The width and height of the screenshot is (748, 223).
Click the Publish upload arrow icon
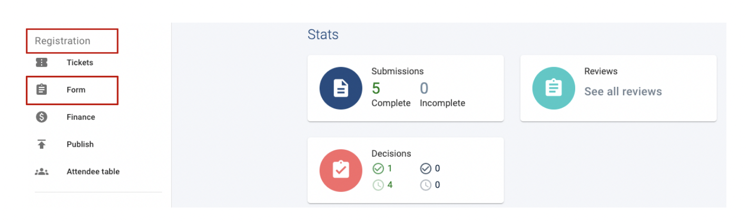click(42, 144)
